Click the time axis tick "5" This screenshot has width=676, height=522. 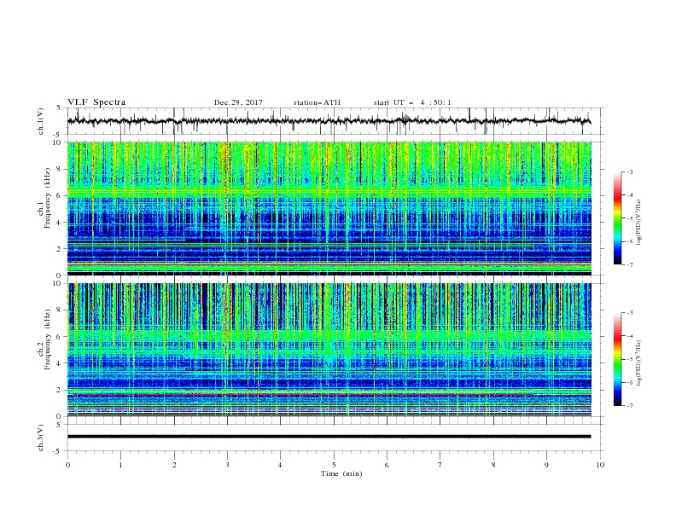(x=334, y=465)
